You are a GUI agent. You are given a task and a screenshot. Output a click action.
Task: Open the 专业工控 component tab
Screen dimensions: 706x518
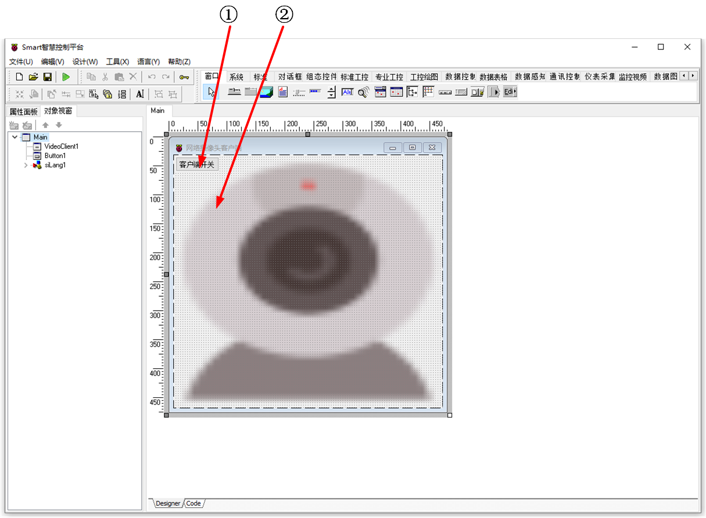389,77
